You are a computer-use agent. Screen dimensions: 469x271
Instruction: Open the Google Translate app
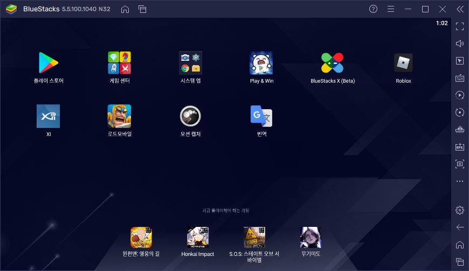(x=261, y=116)
